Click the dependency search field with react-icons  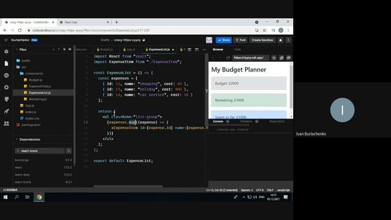(39, 151)
